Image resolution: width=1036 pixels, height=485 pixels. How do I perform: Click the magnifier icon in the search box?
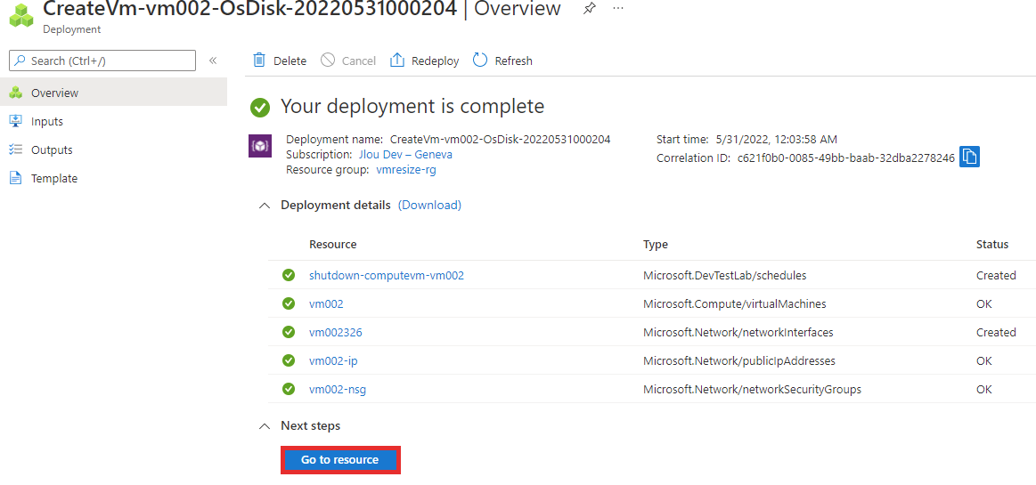pos(20,61)
